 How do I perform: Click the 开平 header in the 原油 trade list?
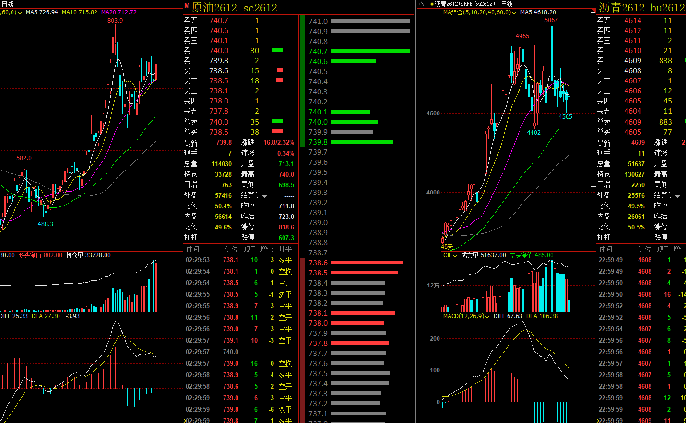[285, 249]
